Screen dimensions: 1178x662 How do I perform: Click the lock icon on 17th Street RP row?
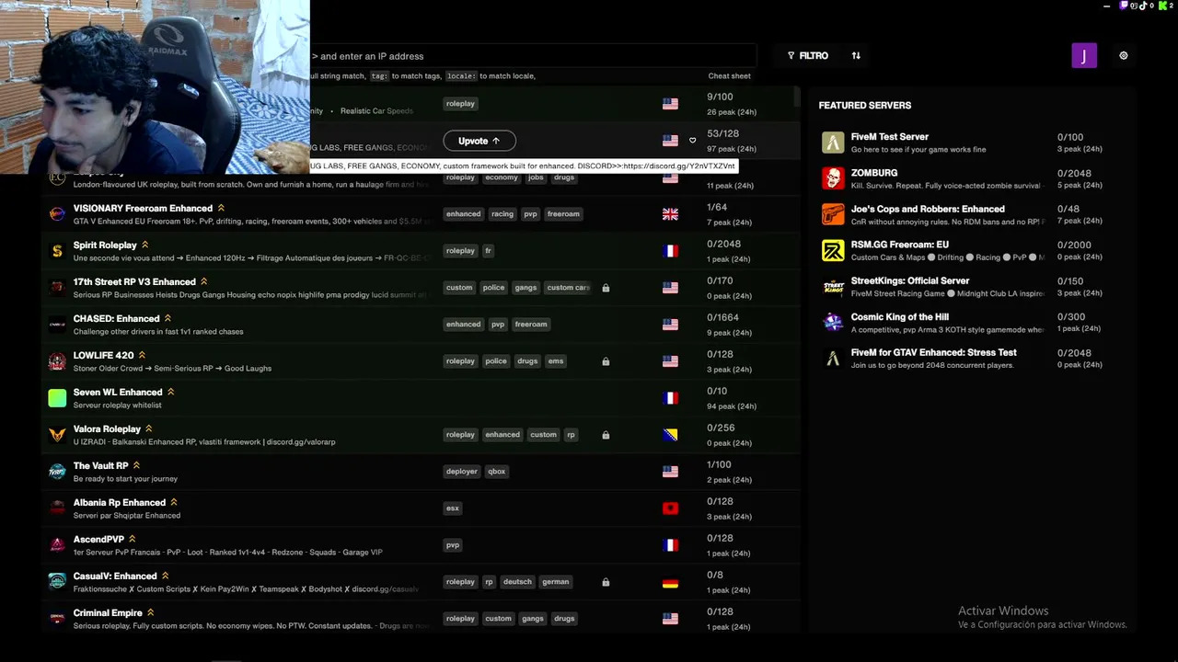click(606, 288)
